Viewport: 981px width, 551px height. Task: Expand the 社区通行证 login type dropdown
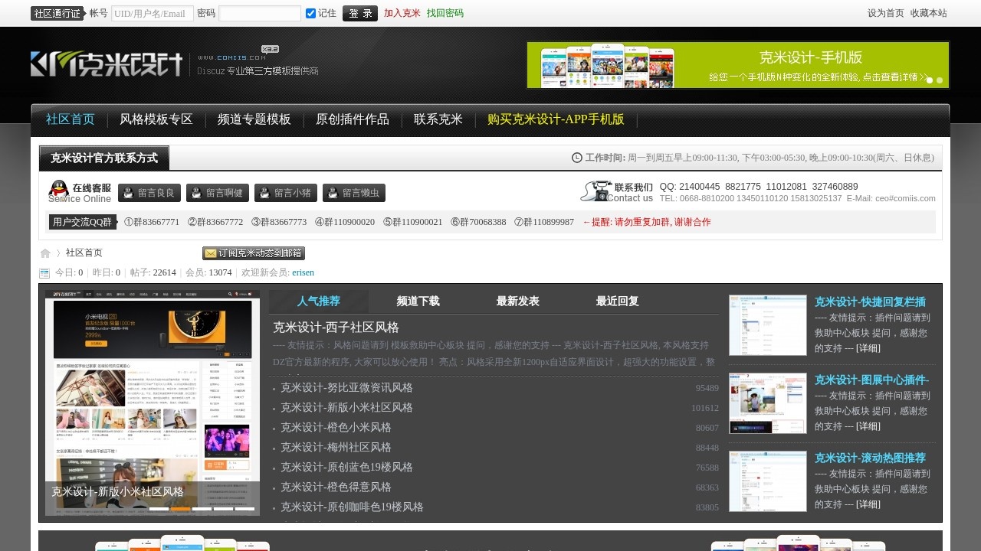pos(57,13)
